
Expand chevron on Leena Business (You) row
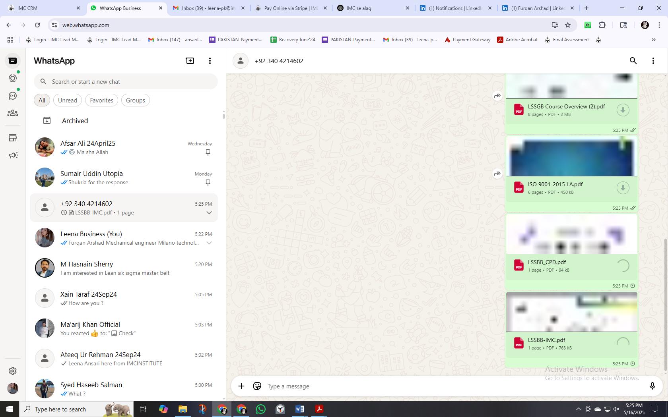click(x=209, y=243)
